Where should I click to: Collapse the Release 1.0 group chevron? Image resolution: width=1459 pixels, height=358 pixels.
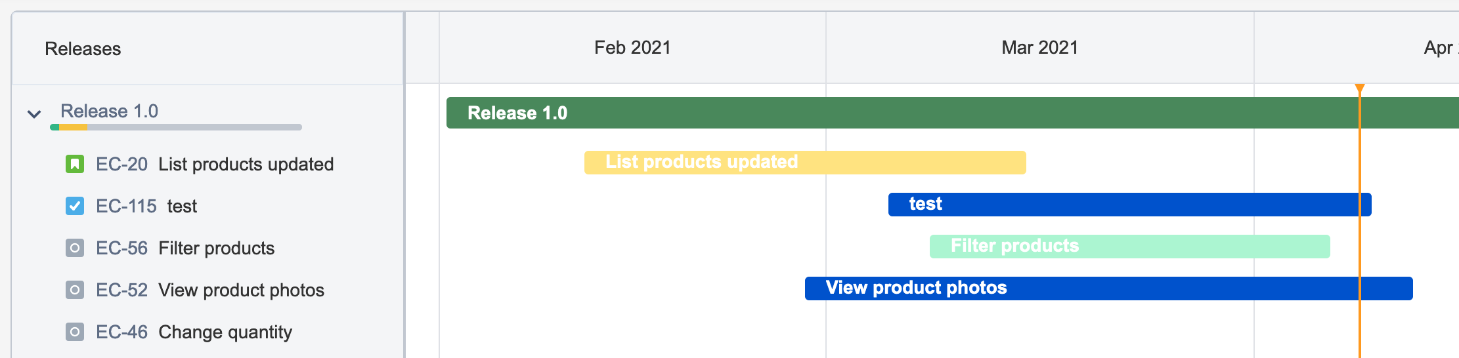click(x=34, y=114)
